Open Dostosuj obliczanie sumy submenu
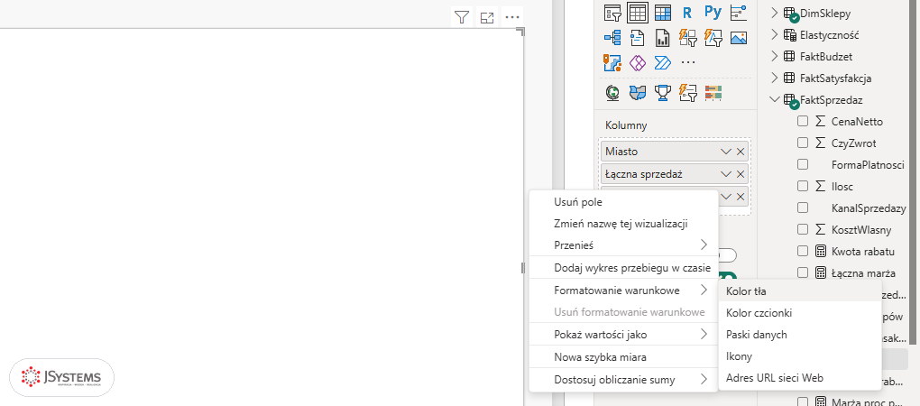920x406 pixels. 623,380
